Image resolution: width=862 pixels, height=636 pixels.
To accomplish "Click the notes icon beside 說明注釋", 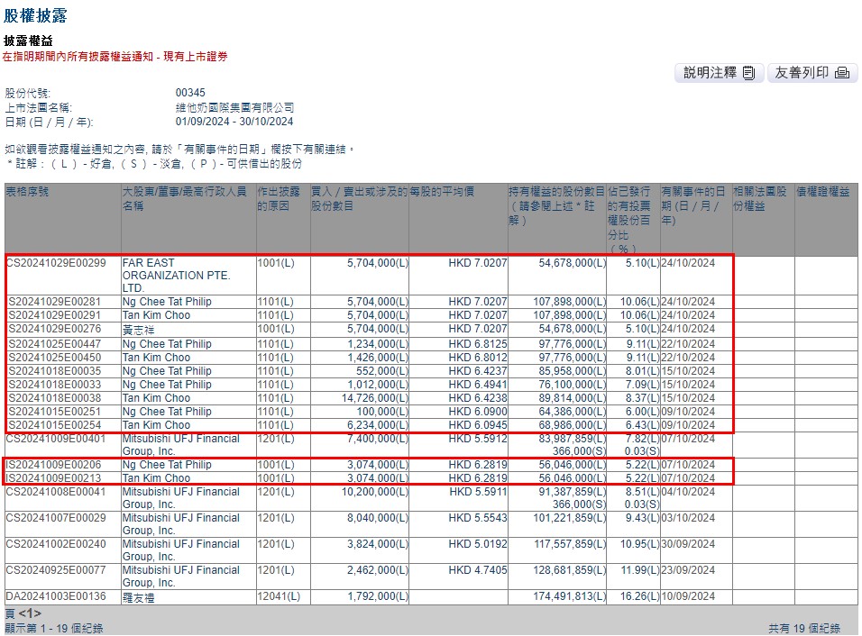I will [x=749, y=73].
